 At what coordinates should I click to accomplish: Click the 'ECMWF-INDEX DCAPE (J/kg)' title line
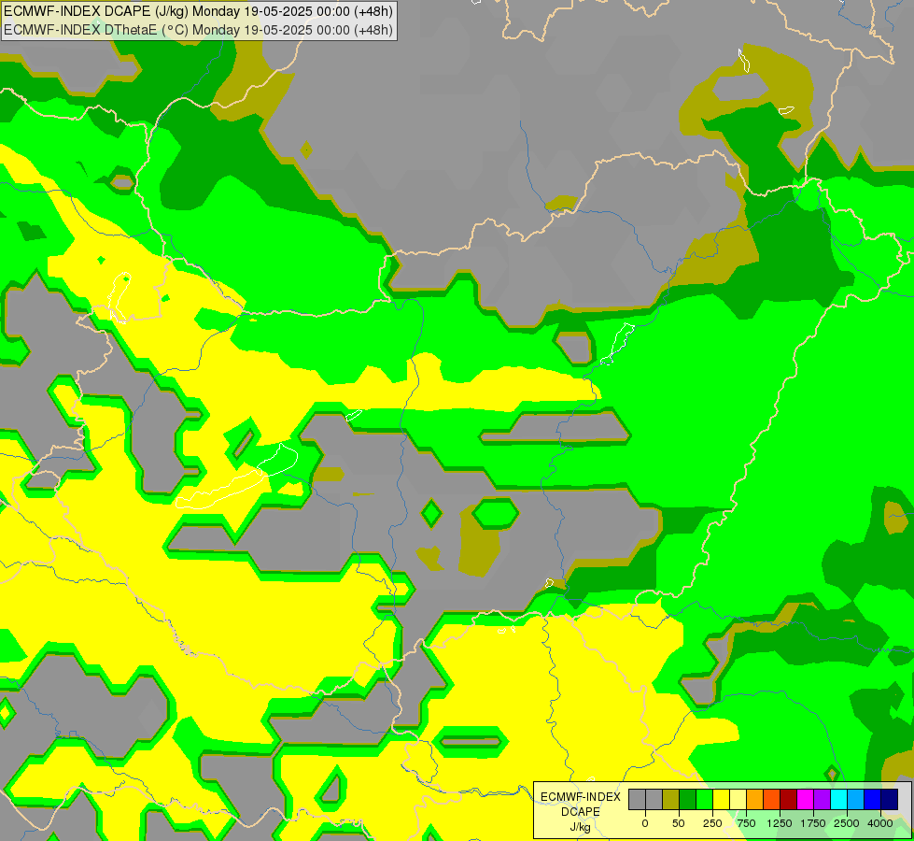click(x=198, y=11)
